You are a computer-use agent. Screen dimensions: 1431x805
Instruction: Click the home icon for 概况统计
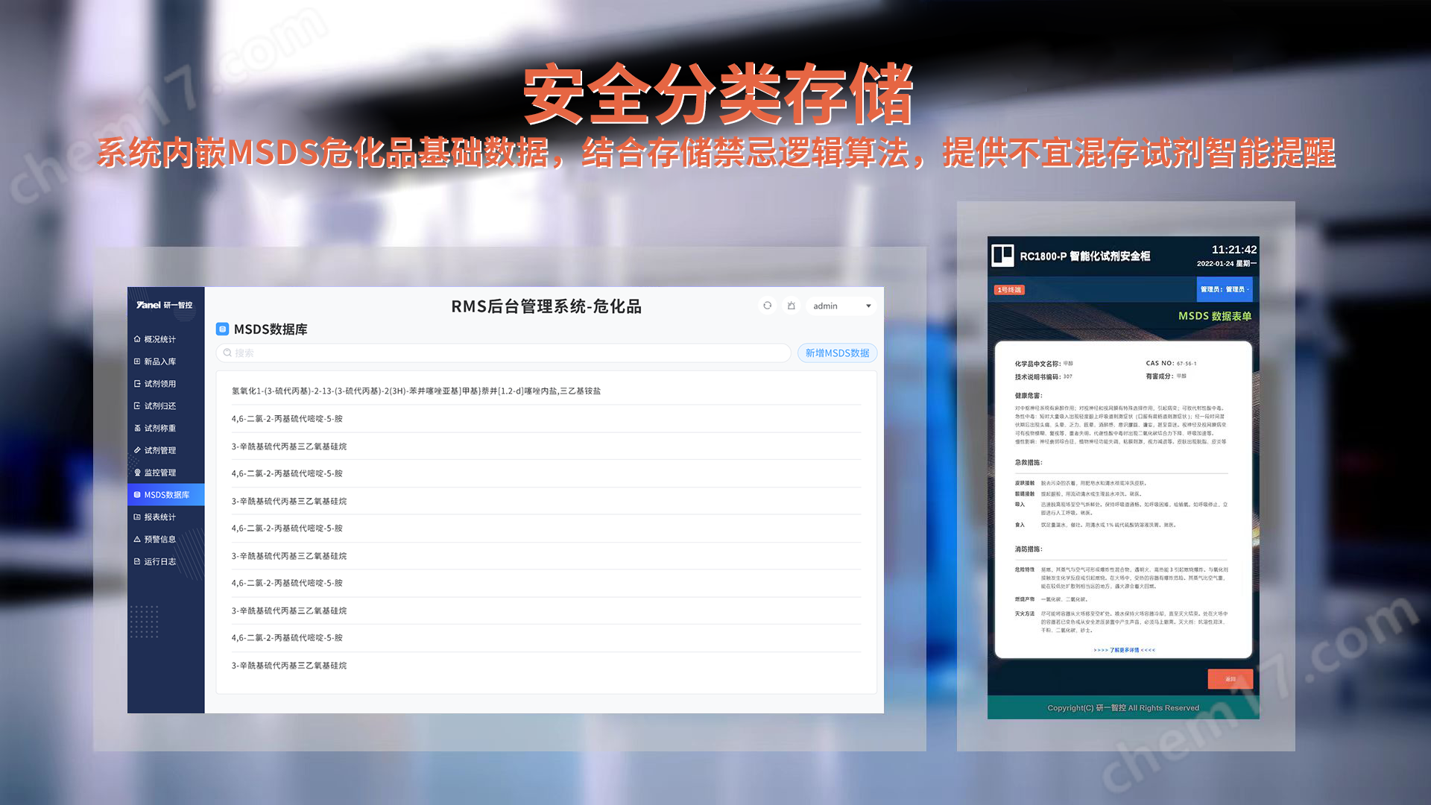coord(137,339)
